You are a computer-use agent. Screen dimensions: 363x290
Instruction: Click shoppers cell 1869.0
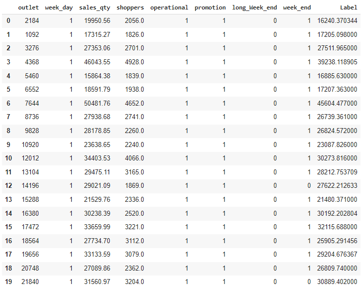click(135, 185)
